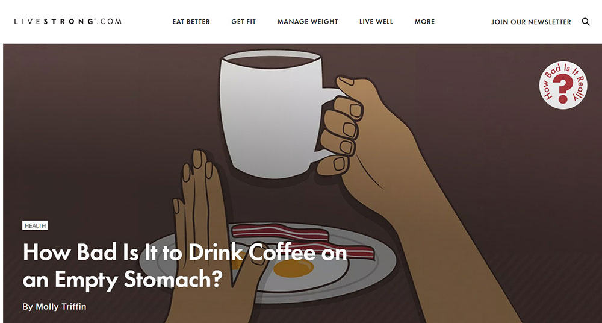The height and width of the screenshot is (323, 602).
Task: Click the How Bad Is It Really badge
Action: (x=563, y=86)
